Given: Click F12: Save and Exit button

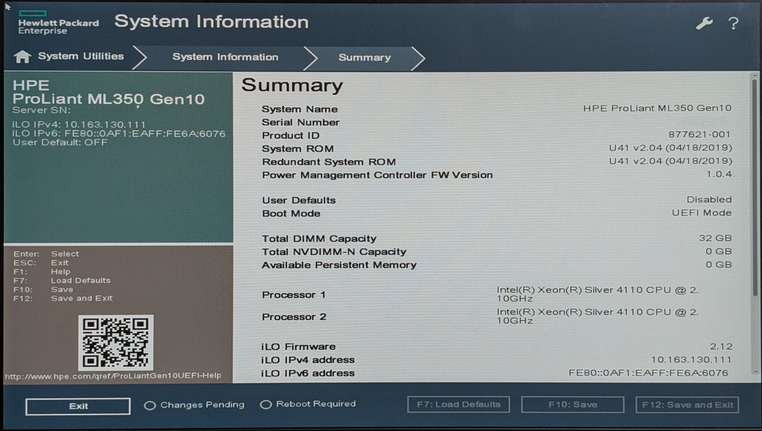Looking at the screenshot, I should (x=687, y=405).
